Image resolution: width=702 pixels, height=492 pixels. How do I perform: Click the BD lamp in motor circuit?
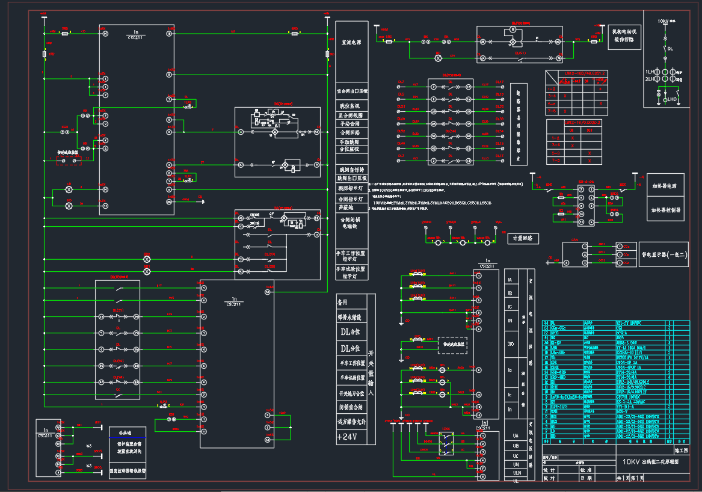click(x=438, y=58)
